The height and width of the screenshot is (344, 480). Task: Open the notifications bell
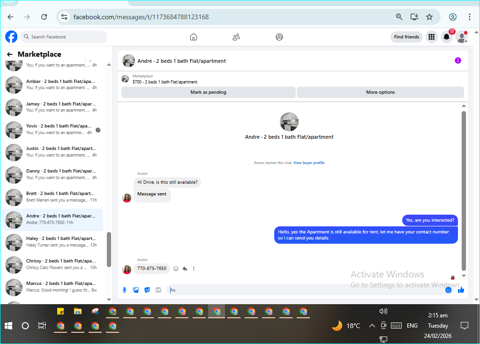[447, 37]
